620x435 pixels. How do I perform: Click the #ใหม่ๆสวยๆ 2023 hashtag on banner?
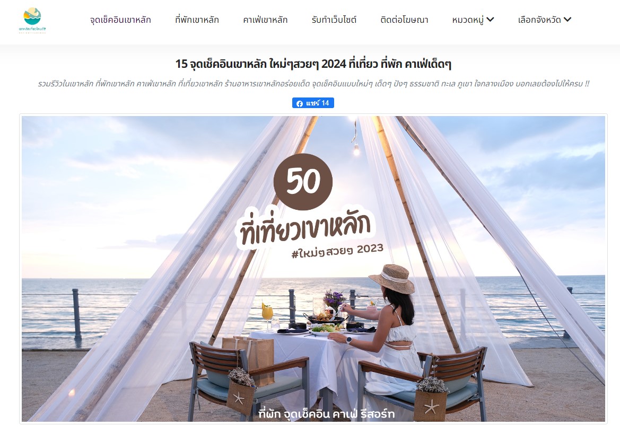point(337,251)
